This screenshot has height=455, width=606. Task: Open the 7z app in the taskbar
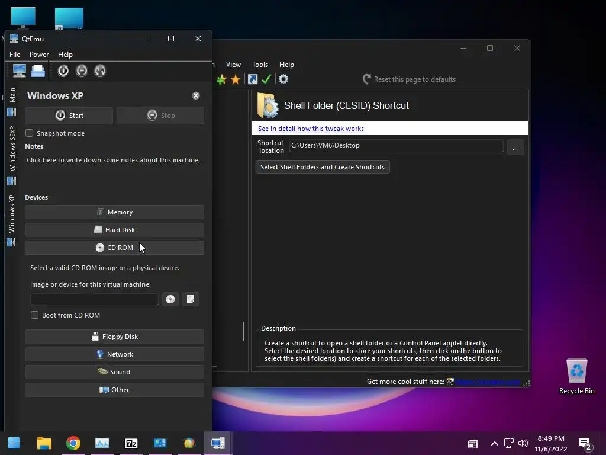click(x=131, y=443)
